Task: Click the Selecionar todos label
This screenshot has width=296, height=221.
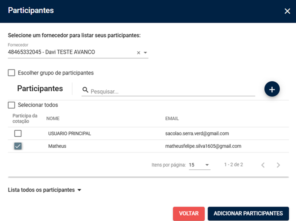Action: click(38, 105)
